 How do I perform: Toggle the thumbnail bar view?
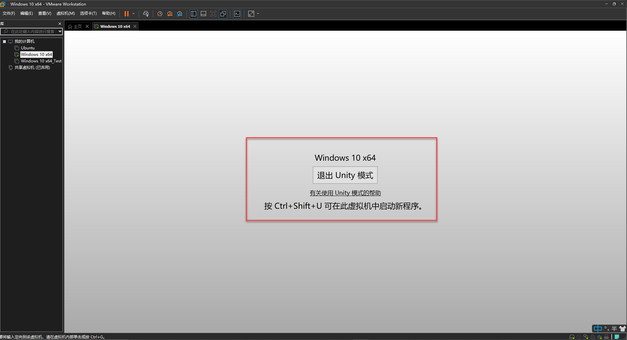click(x=203, y=14)
